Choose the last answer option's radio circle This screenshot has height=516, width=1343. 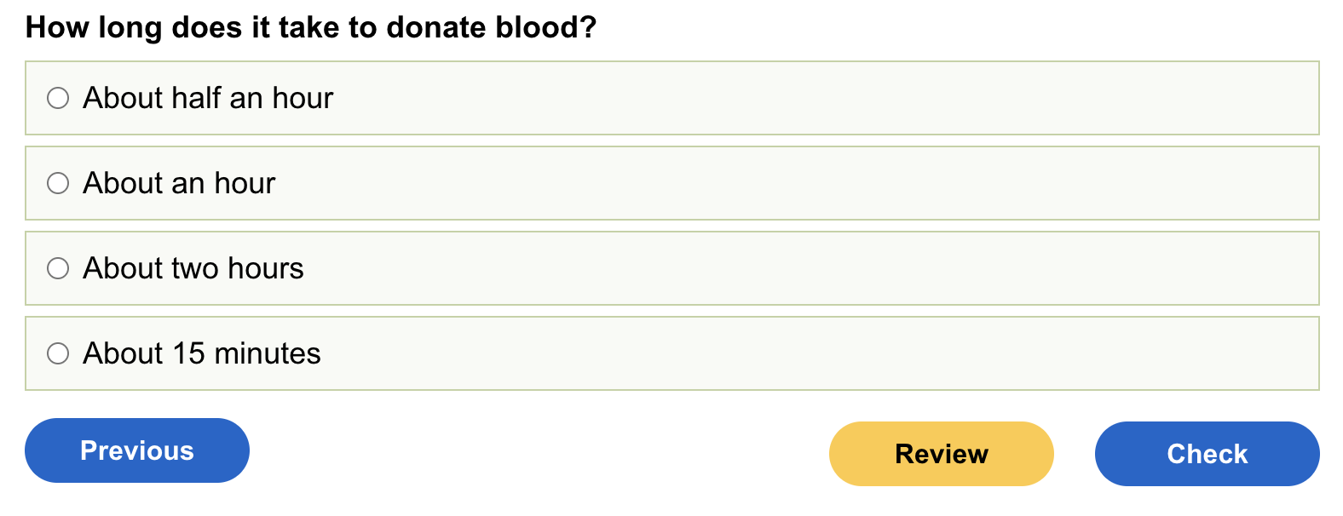[x=58, y=353]
